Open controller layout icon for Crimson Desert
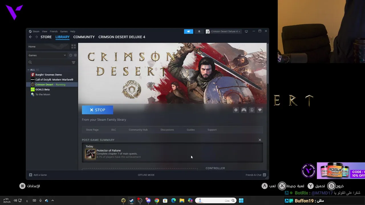This screenshot has width=365, height=205. 244,110
